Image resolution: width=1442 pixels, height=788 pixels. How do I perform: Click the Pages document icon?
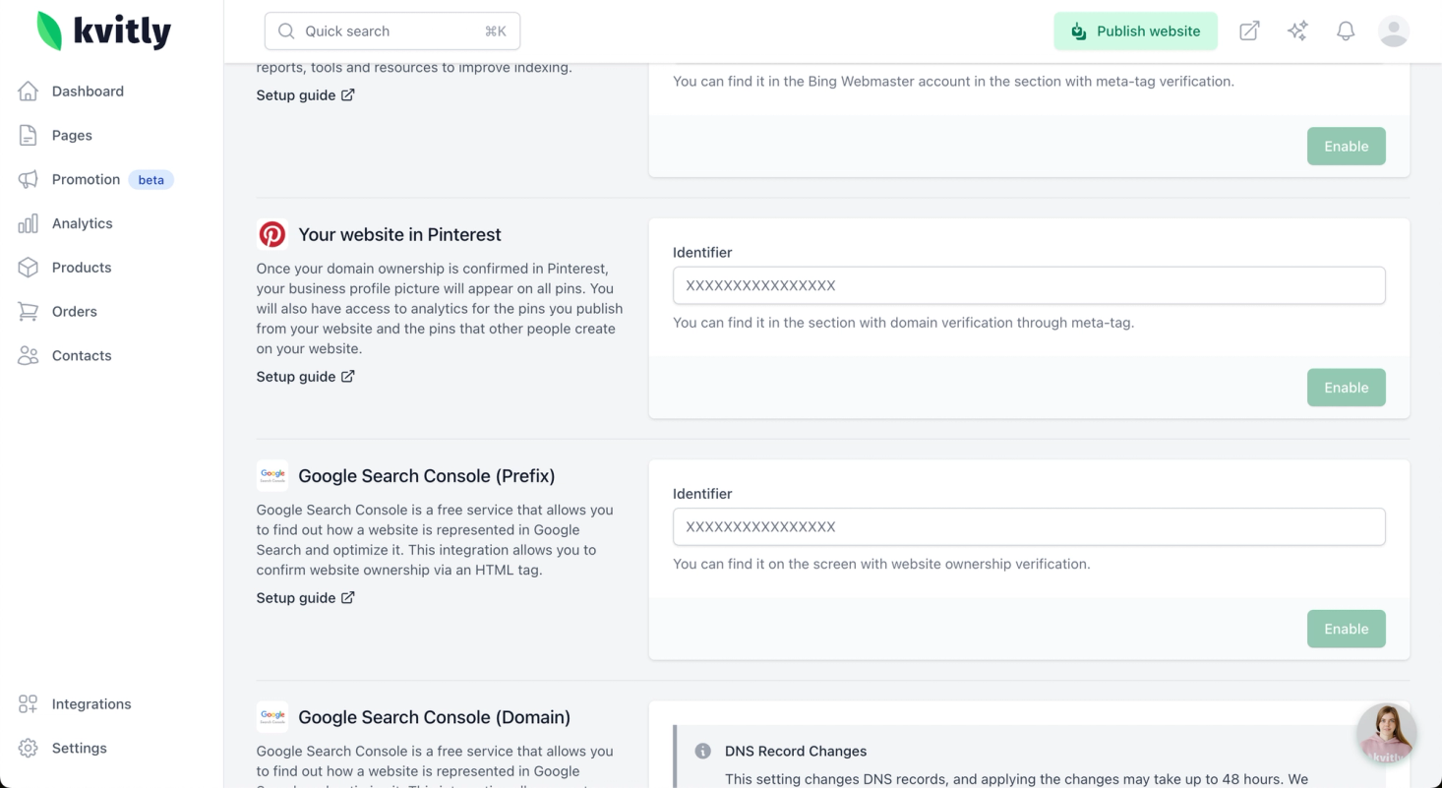(29, 136)
